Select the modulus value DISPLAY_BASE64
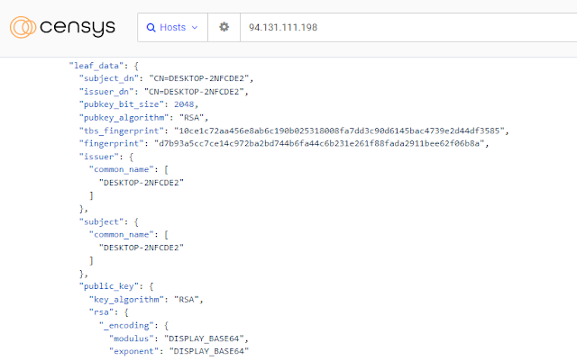The image size is (577, 361). tap(204, 338)
